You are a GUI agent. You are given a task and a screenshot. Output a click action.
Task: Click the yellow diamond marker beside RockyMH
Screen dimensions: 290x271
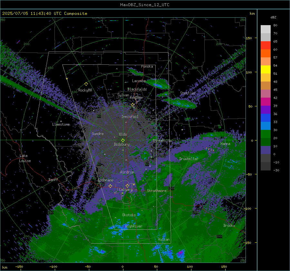(86, 84)
